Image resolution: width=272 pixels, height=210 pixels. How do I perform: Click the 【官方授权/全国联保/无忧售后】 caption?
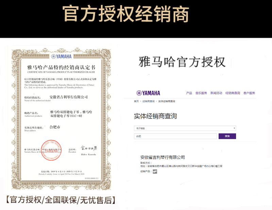pyautogui.click(x=61, y=200)
